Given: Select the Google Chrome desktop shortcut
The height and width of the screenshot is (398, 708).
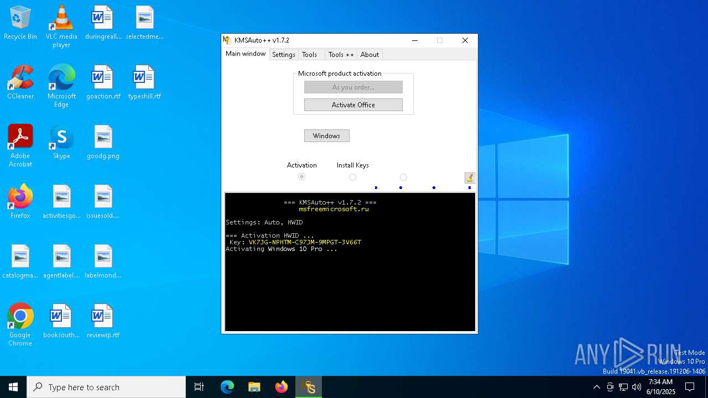Looking at the screenshot, I should tap(20, 325).
